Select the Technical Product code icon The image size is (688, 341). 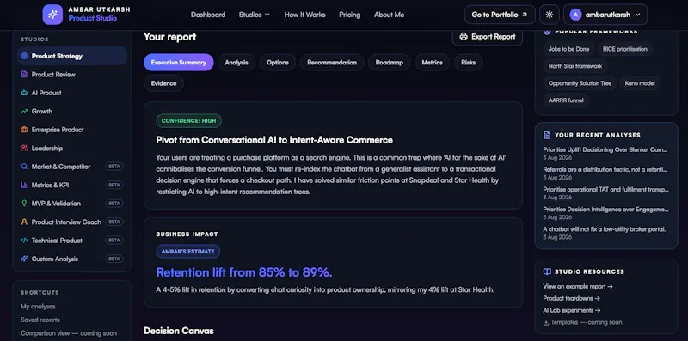click(x=24, y=241)
